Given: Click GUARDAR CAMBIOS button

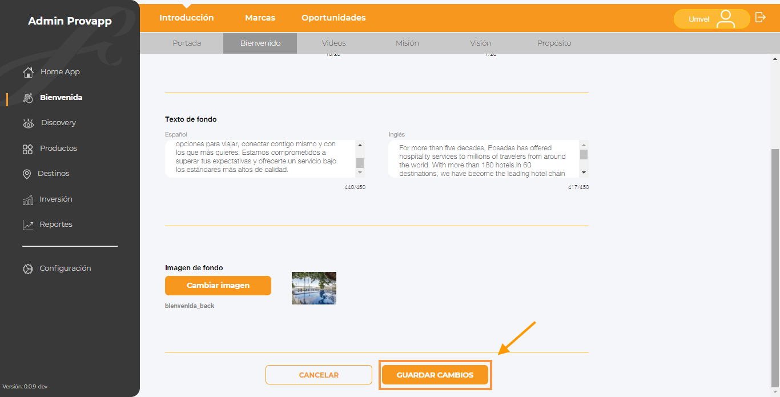Looking at the screenshot, I should pyautogui.click(x=435, y=375).
